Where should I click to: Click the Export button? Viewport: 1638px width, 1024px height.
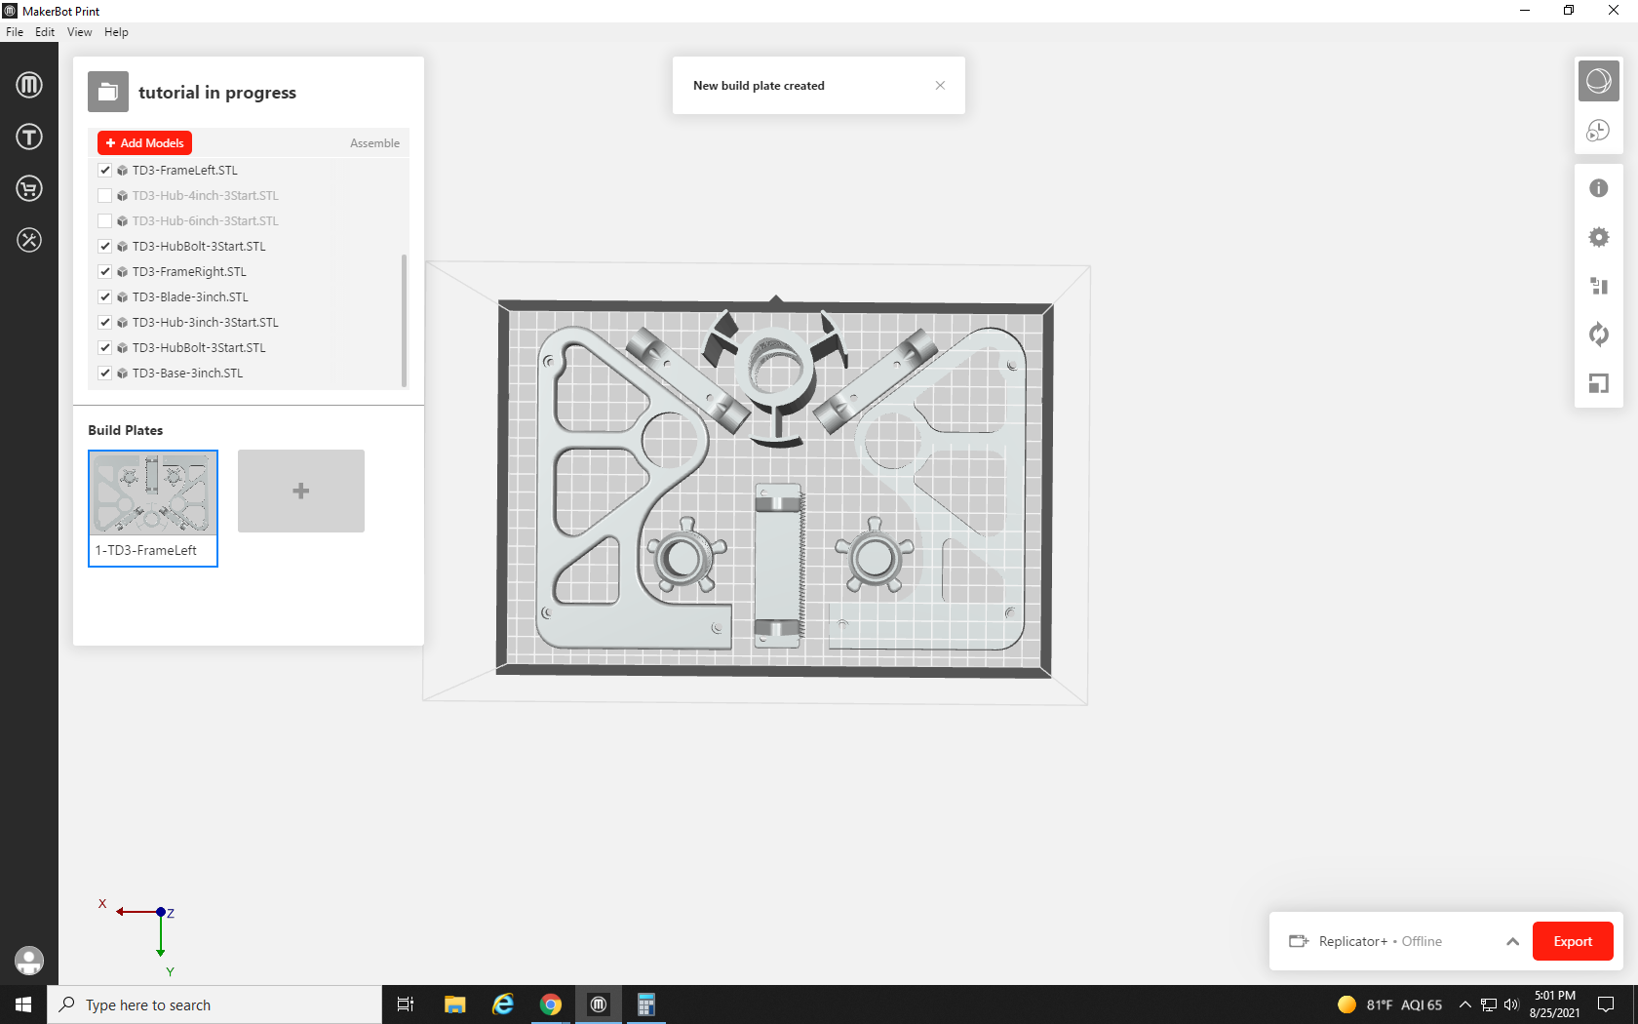1573,941
